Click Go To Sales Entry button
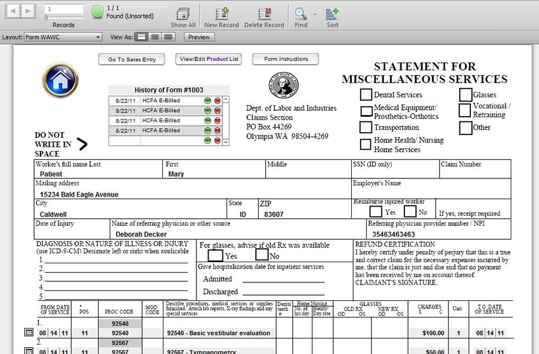 point(132,59)
